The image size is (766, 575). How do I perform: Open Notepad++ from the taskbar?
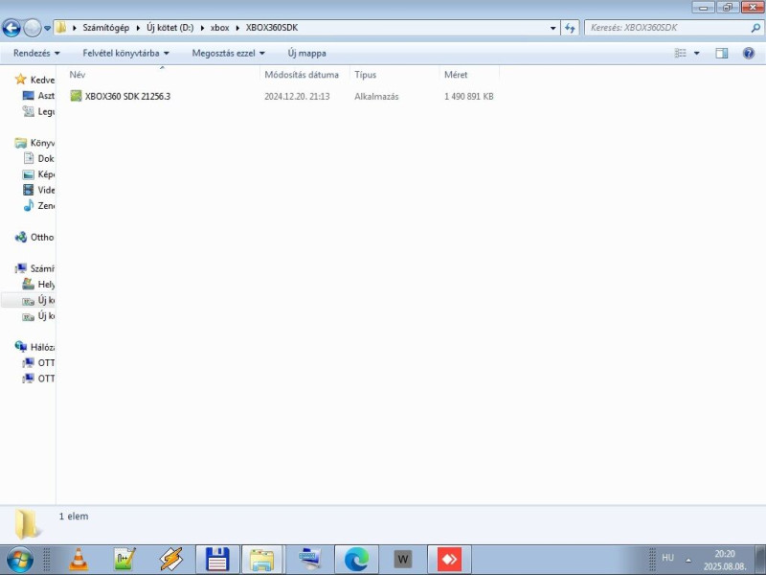coord(124,560)
